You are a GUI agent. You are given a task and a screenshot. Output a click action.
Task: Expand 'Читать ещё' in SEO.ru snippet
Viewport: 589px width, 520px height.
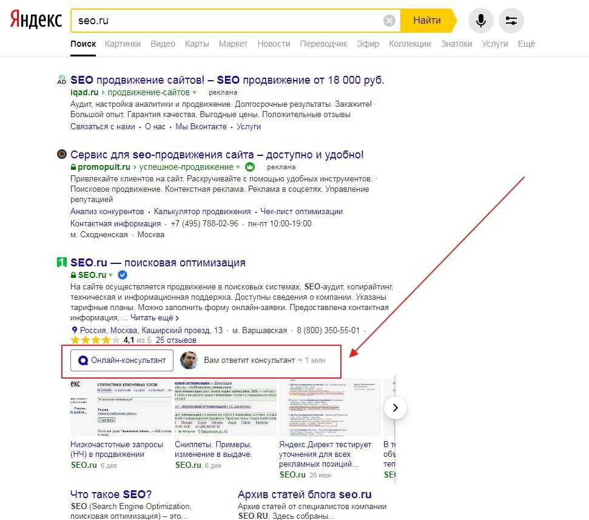point(155,317)
